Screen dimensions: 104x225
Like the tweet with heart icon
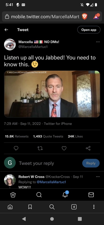(64, 148)
